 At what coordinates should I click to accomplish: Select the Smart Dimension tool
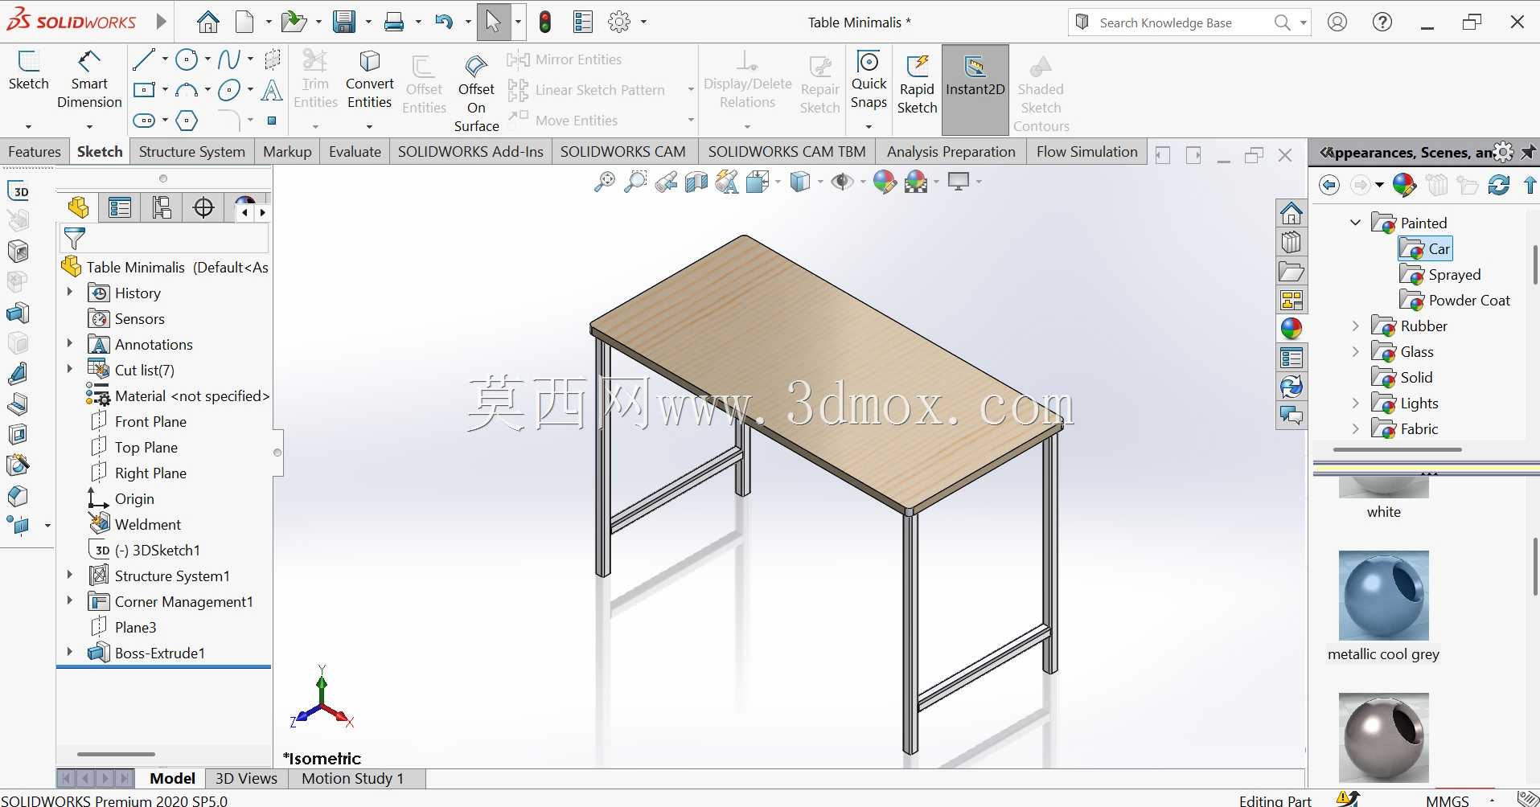(x=89, y=80)
